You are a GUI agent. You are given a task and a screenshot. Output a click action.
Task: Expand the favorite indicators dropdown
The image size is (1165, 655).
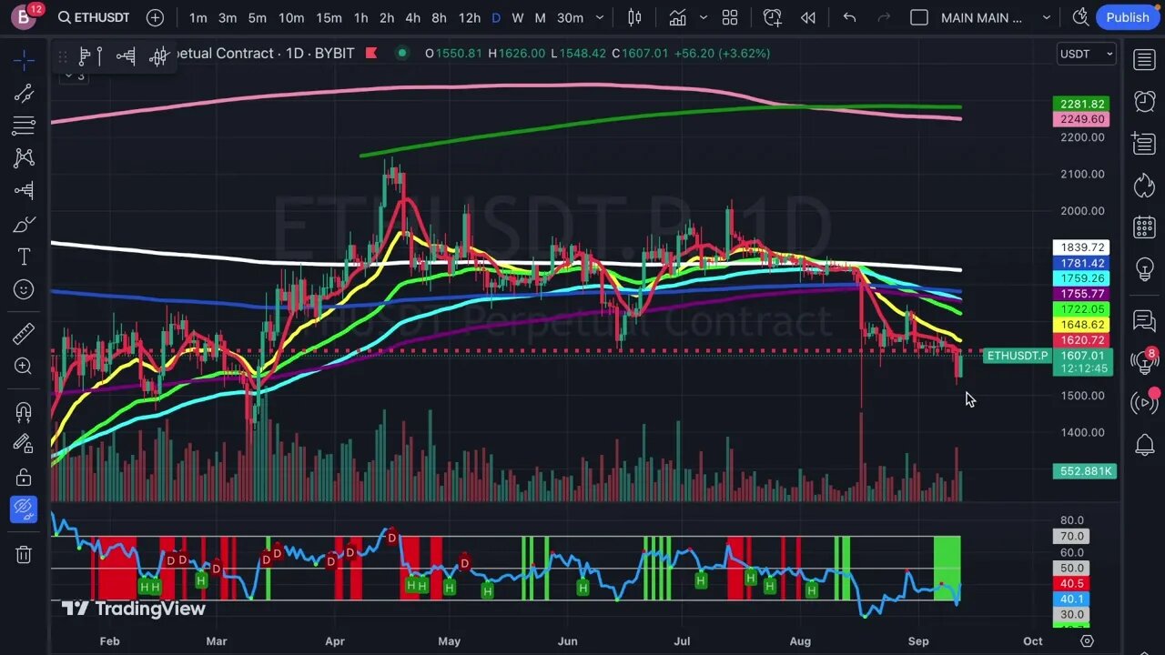pyautogui.click(x=704, y=17)
